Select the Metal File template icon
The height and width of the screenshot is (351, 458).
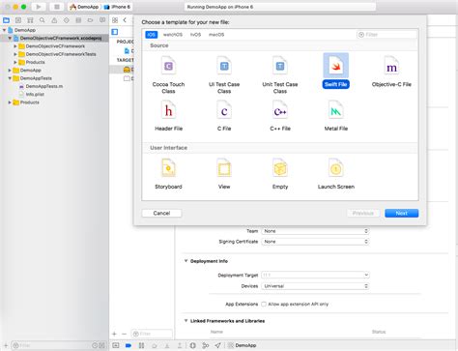click(335, 110)
